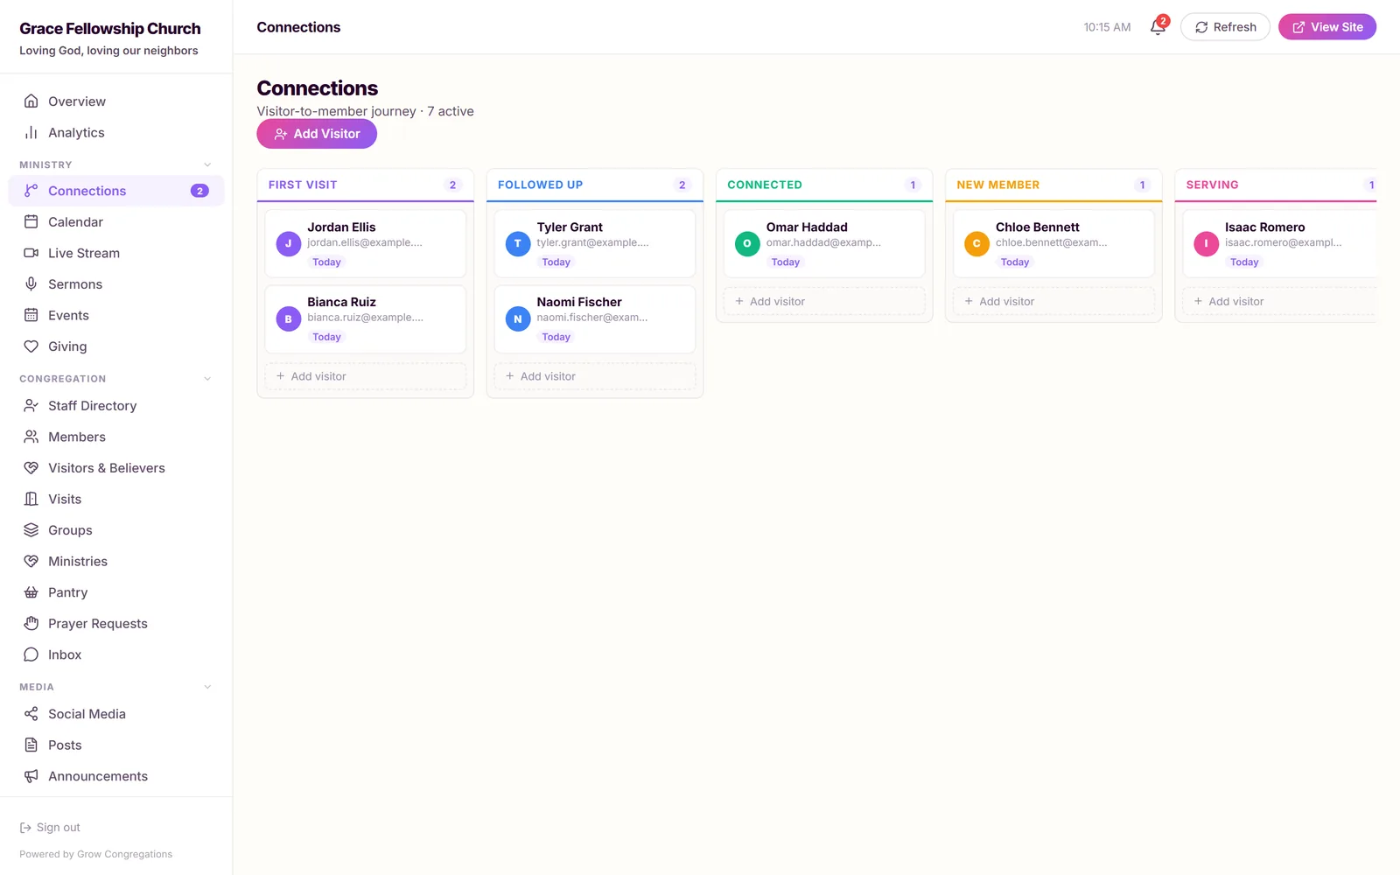Select the Social Media share icon
The height and width of the screenshot is (875, 1400).
click(x=31, y=714)
